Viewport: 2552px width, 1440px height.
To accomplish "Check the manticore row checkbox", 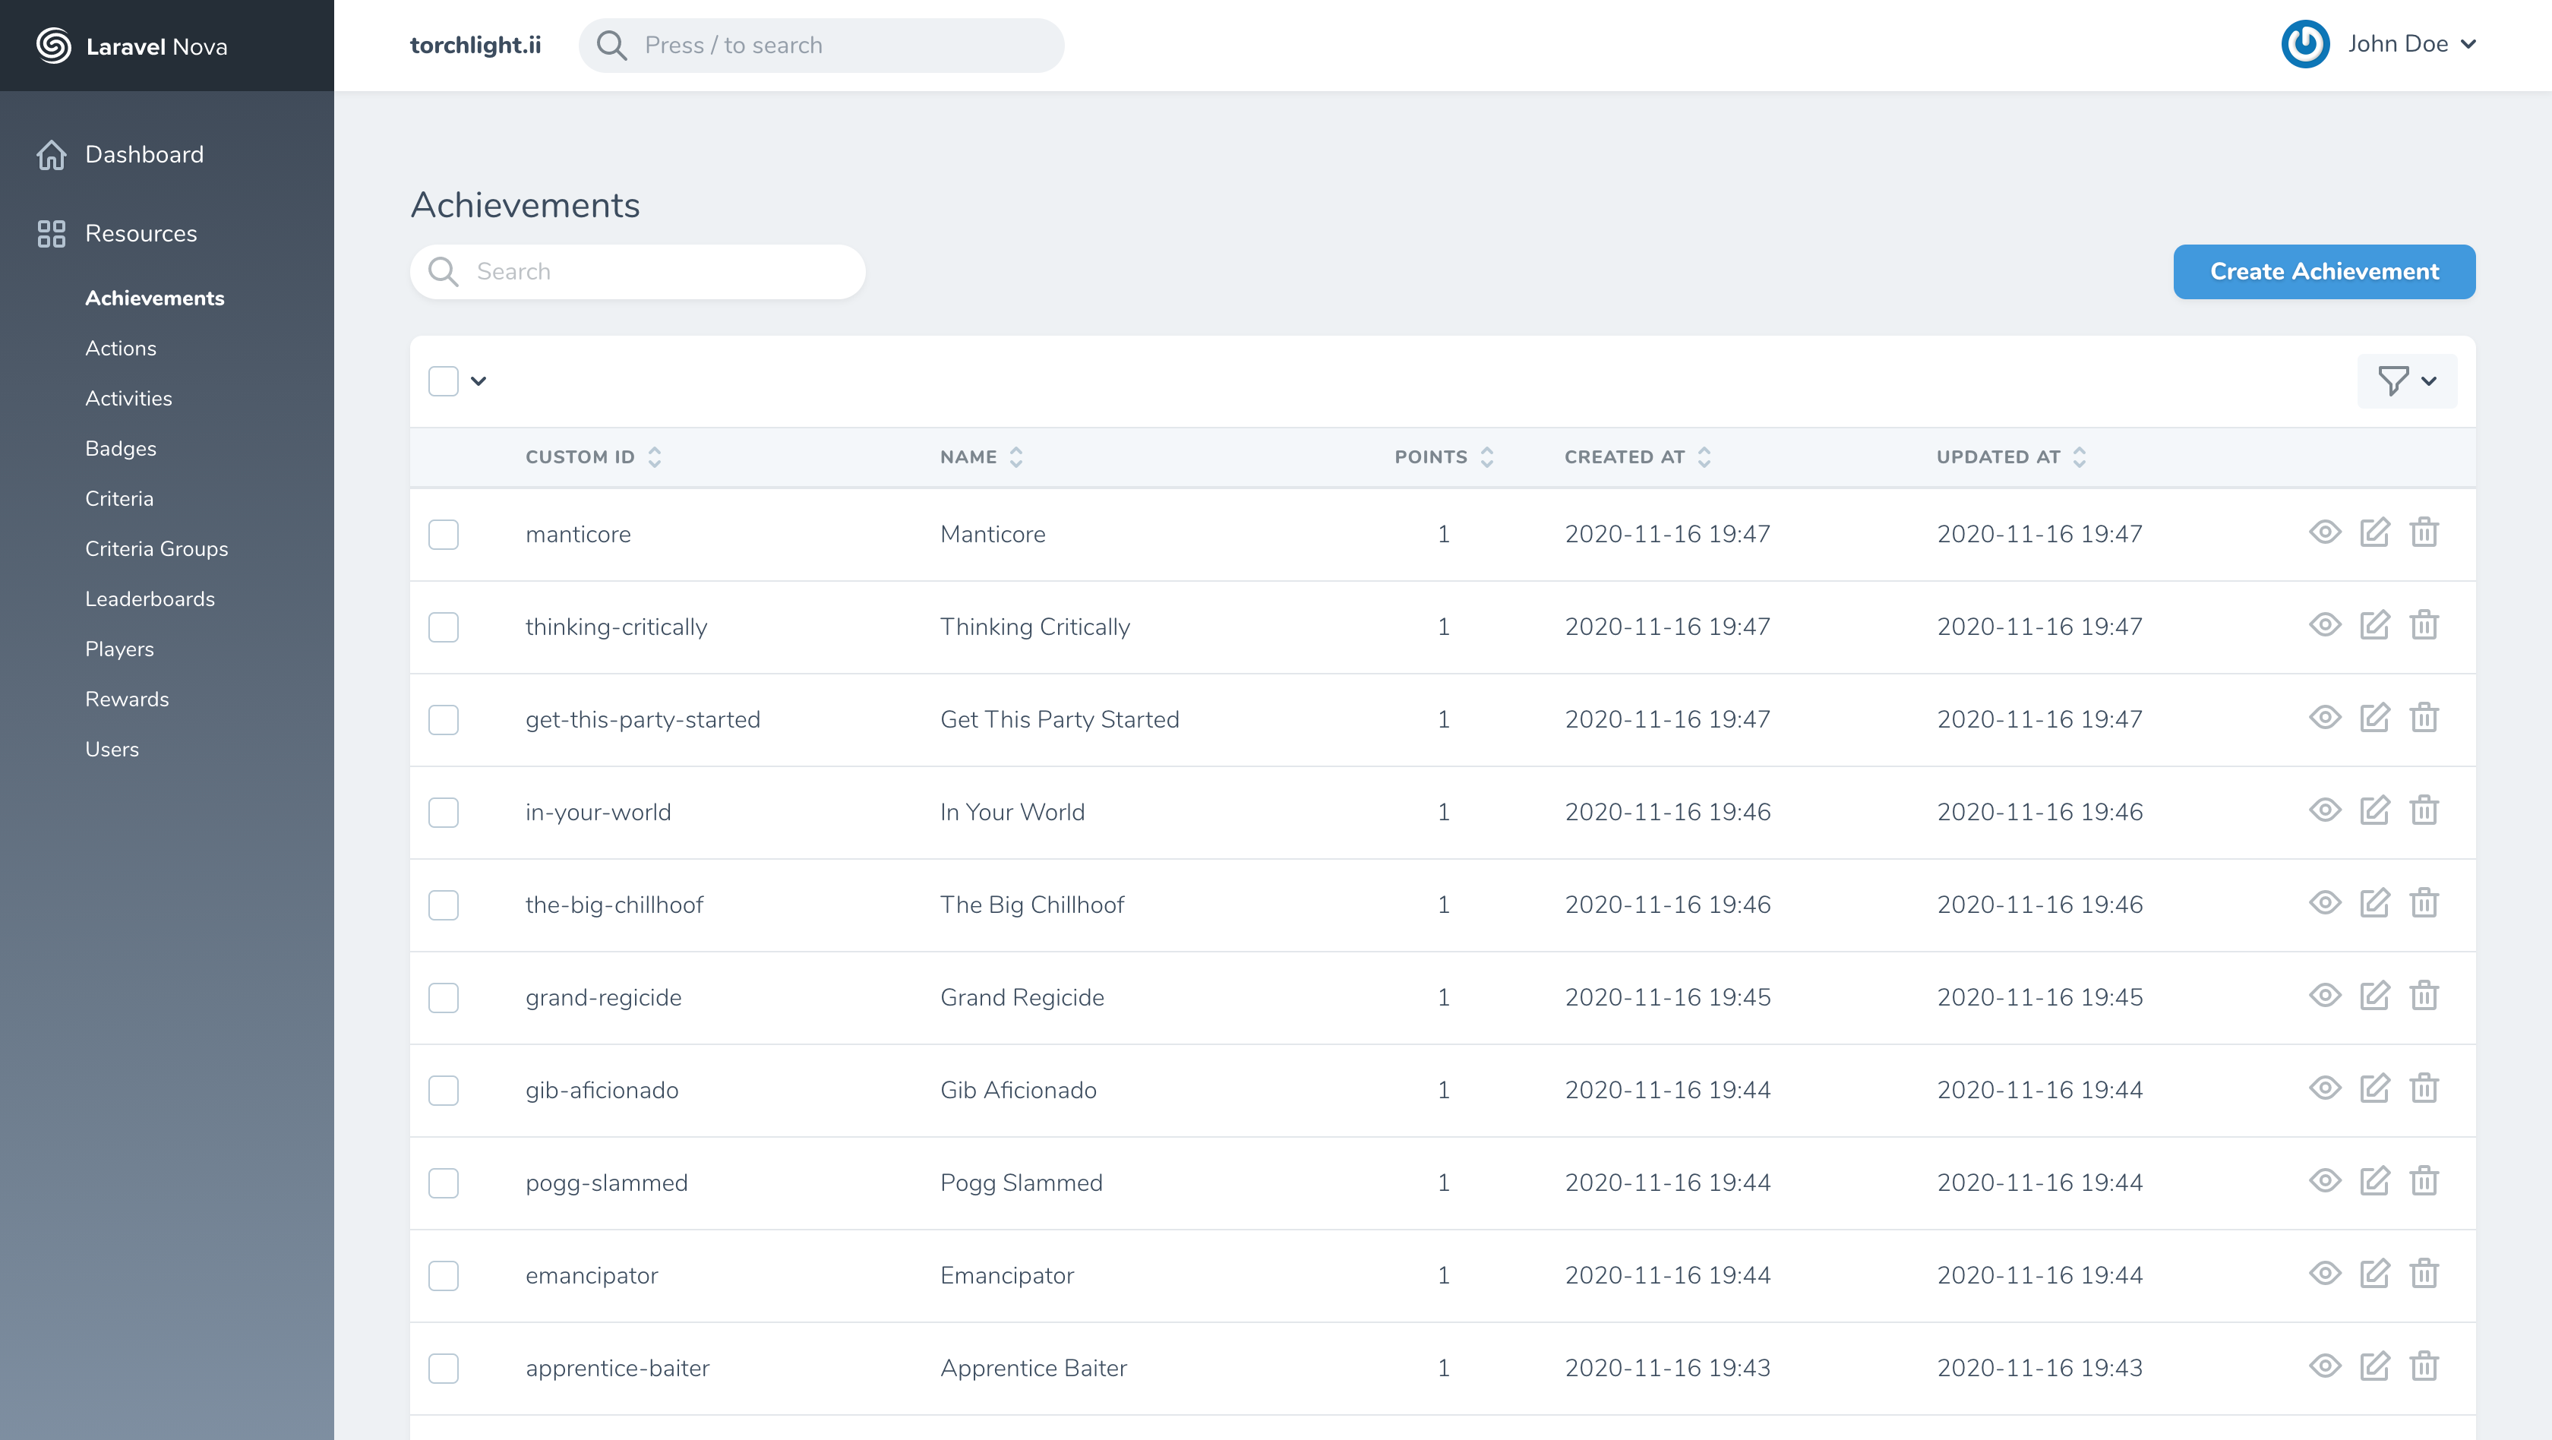I will [443, 535].
